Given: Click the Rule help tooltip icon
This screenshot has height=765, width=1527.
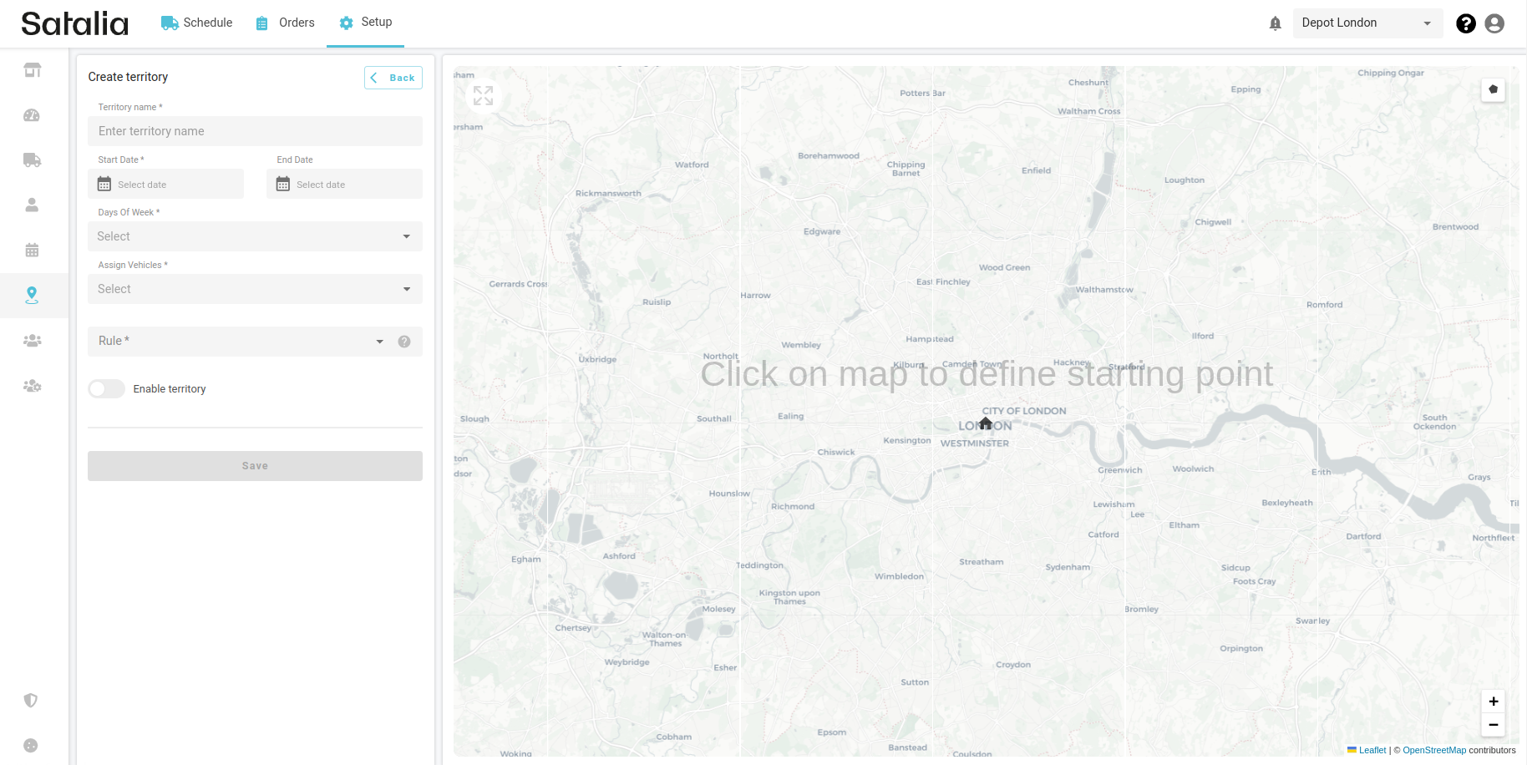Looking at the screenshot, I should (404, 342).
